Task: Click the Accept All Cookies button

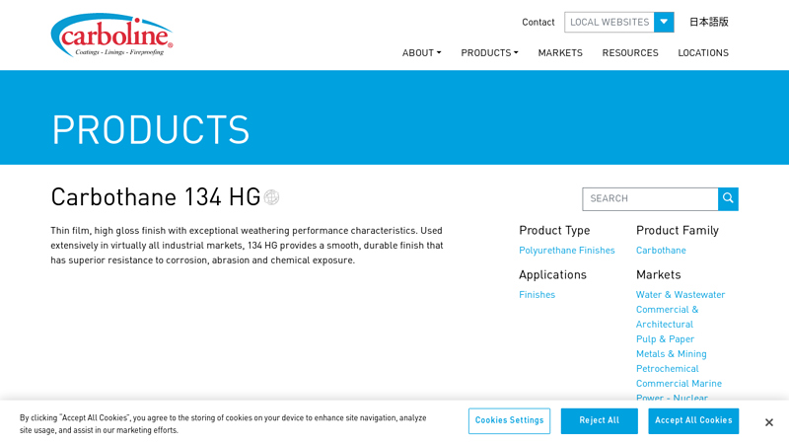Action: pyautogui.click(x=693, y=421)
